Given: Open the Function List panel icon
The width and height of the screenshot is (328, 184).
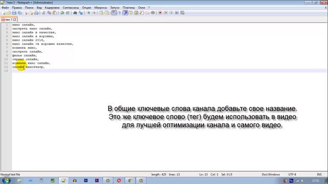Looking at the screenshot, I should tap(141, 13).
